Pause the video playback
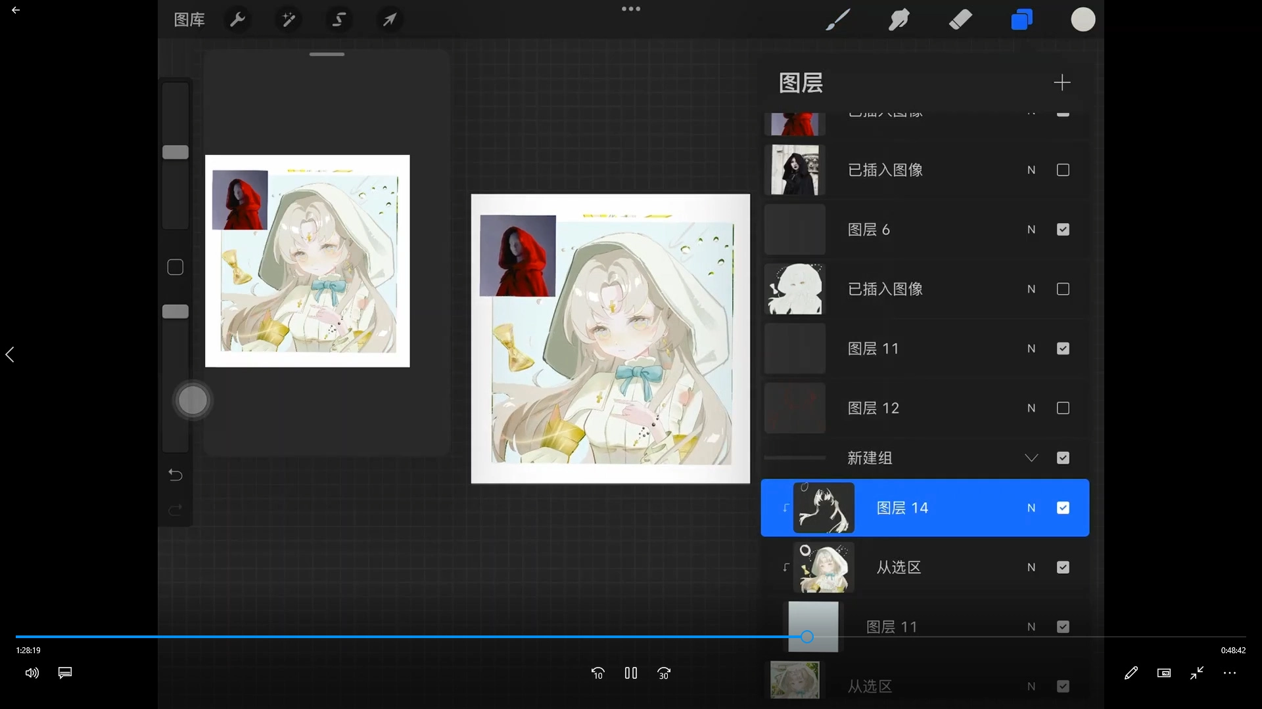The image size is (1262, 709). (x=631, y=673)
